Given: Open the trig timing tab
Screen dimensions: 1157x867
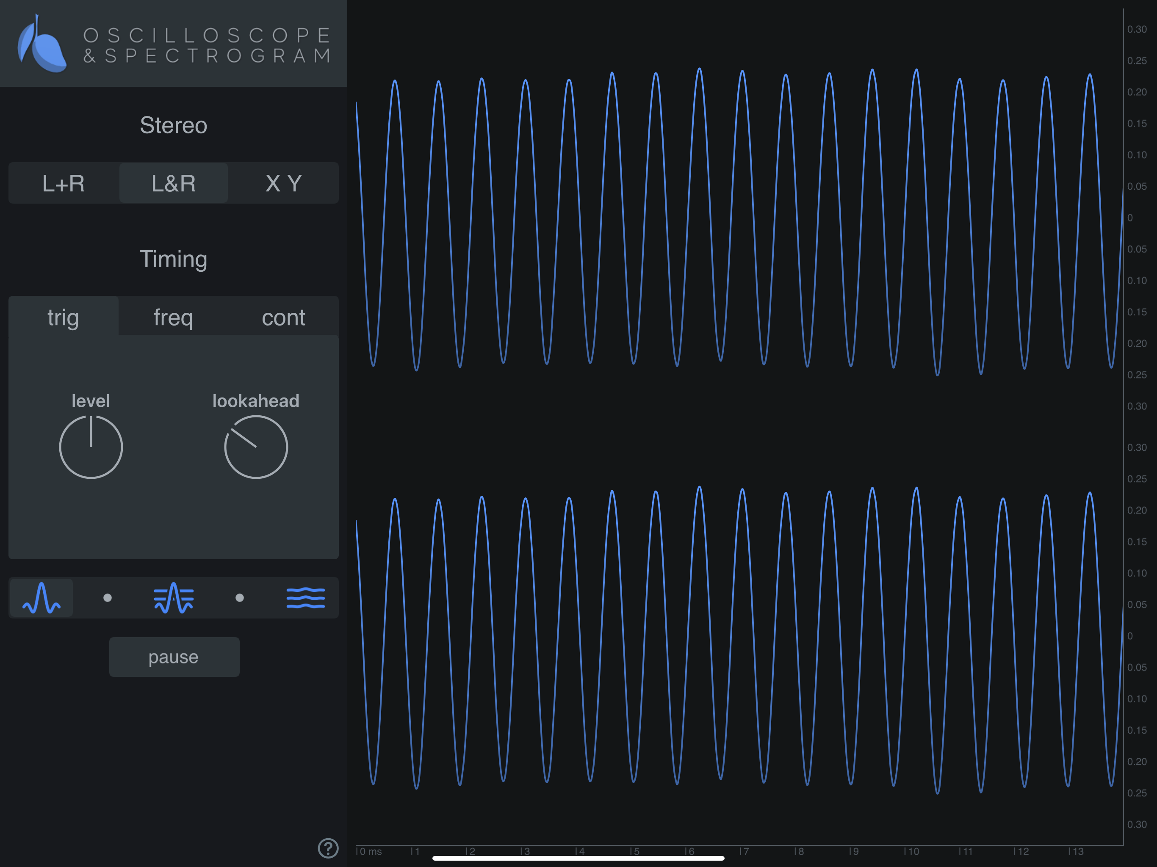Looking at the screenshot, I should tap(63, 317).
